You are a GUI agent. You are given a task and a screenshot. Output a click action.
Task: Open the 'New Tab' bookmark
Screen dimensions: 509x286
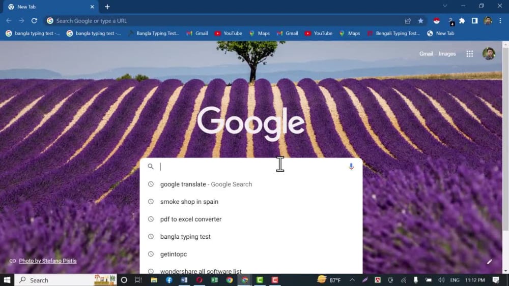(x=441, y=34)
